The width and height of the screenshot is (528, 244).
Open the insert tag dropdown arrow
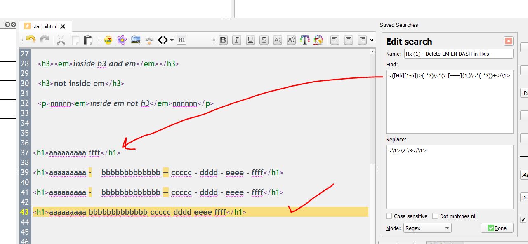coord(172,40)
